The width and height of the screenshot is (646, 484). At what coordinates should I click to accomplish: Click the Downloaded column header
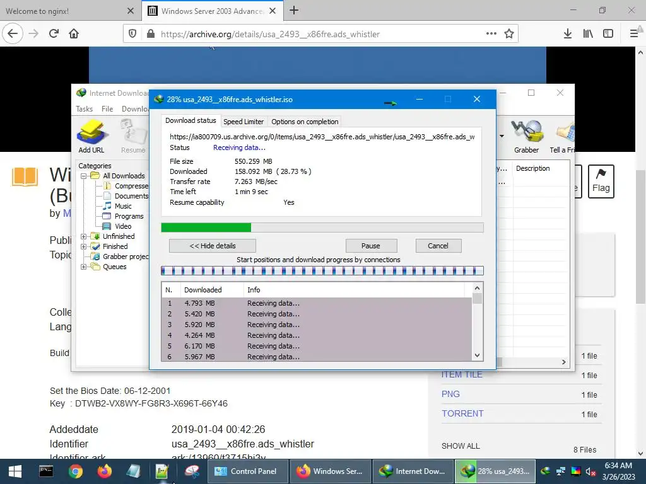[x=212, y=290]
